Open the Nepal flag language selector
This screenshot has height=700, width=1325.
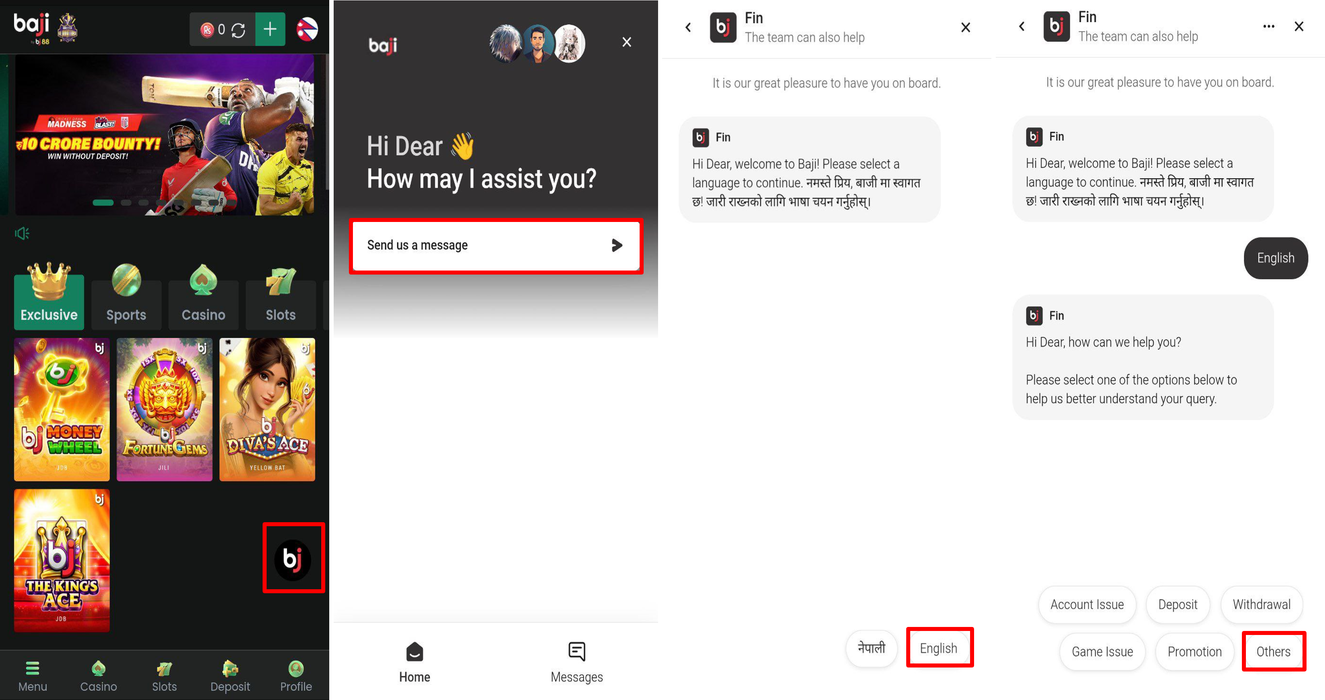pyautogui.click(x=307, y=29)
